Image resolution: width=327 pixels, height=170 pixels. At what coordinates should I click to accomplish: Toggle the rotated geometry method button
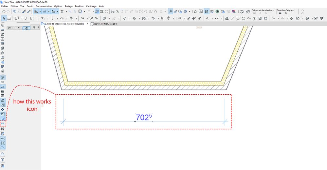click(x=26, y=28)
